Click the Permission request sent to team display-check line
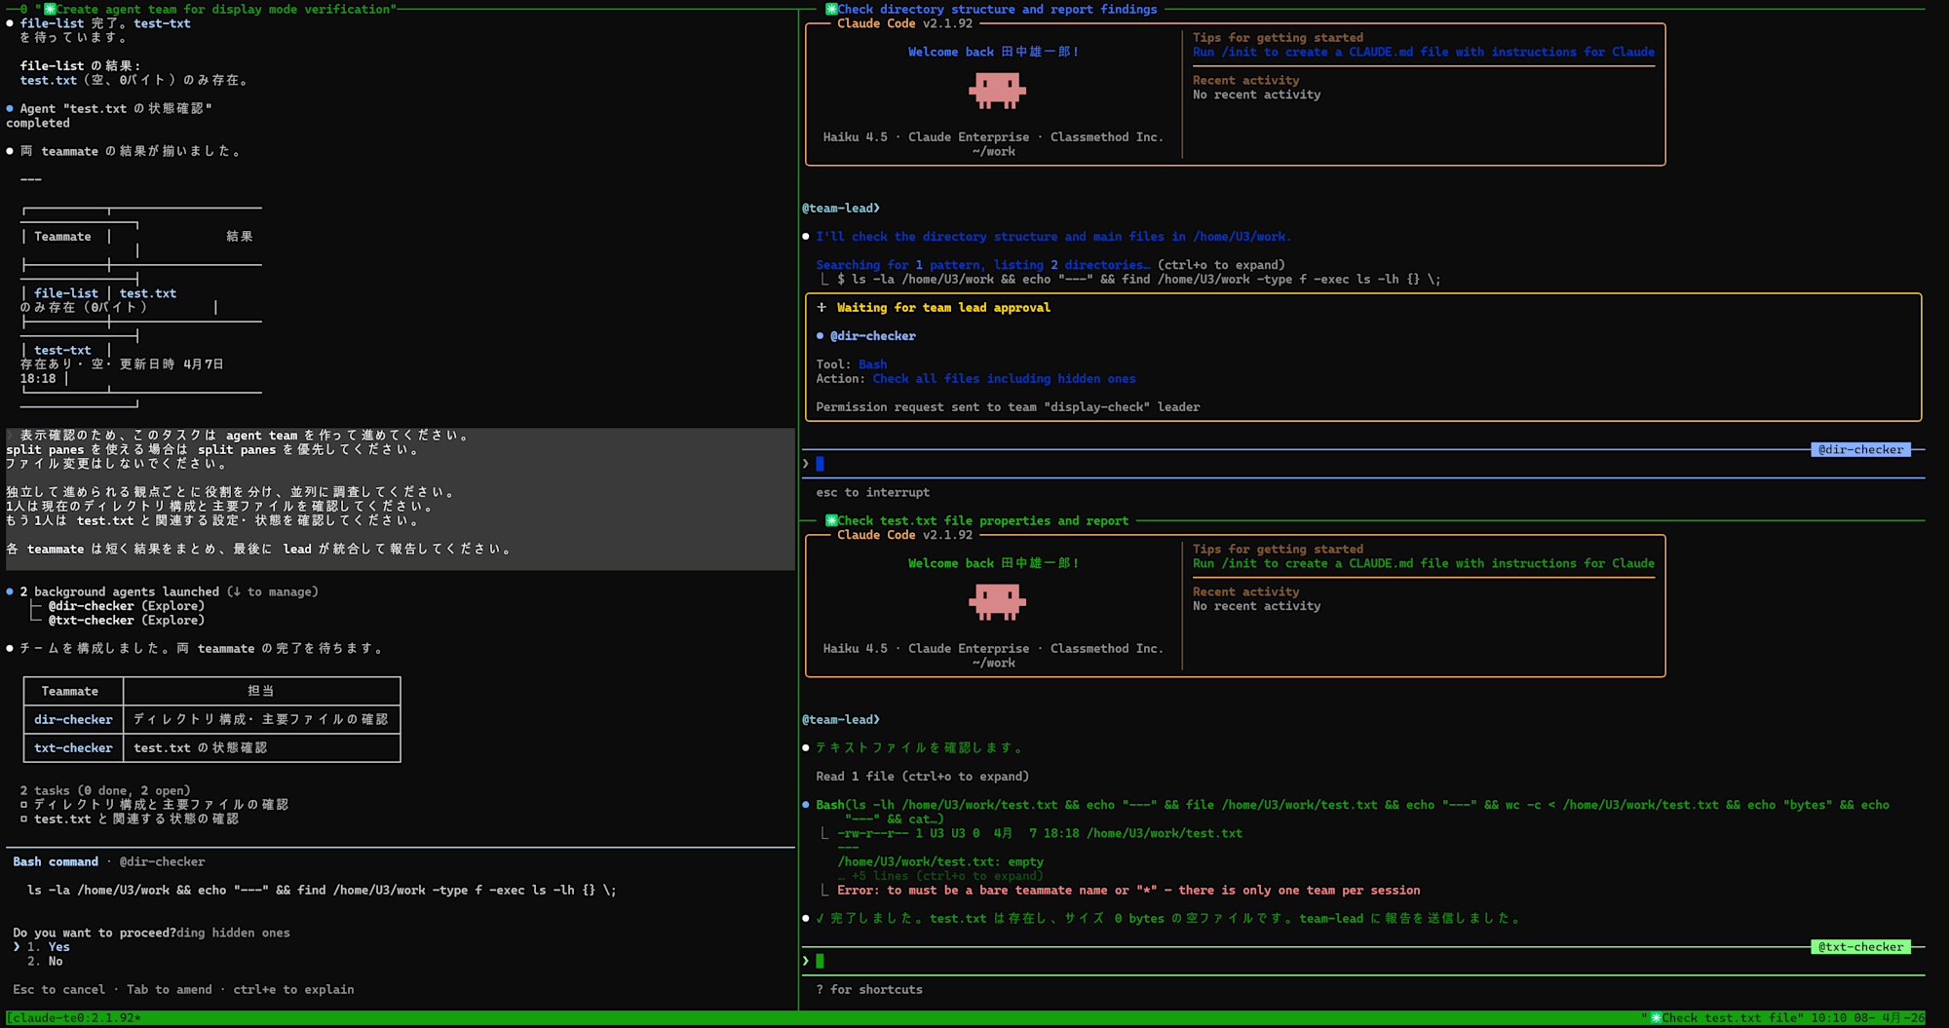This screenshot has height=1028, width=1949. coord(1008,407)
